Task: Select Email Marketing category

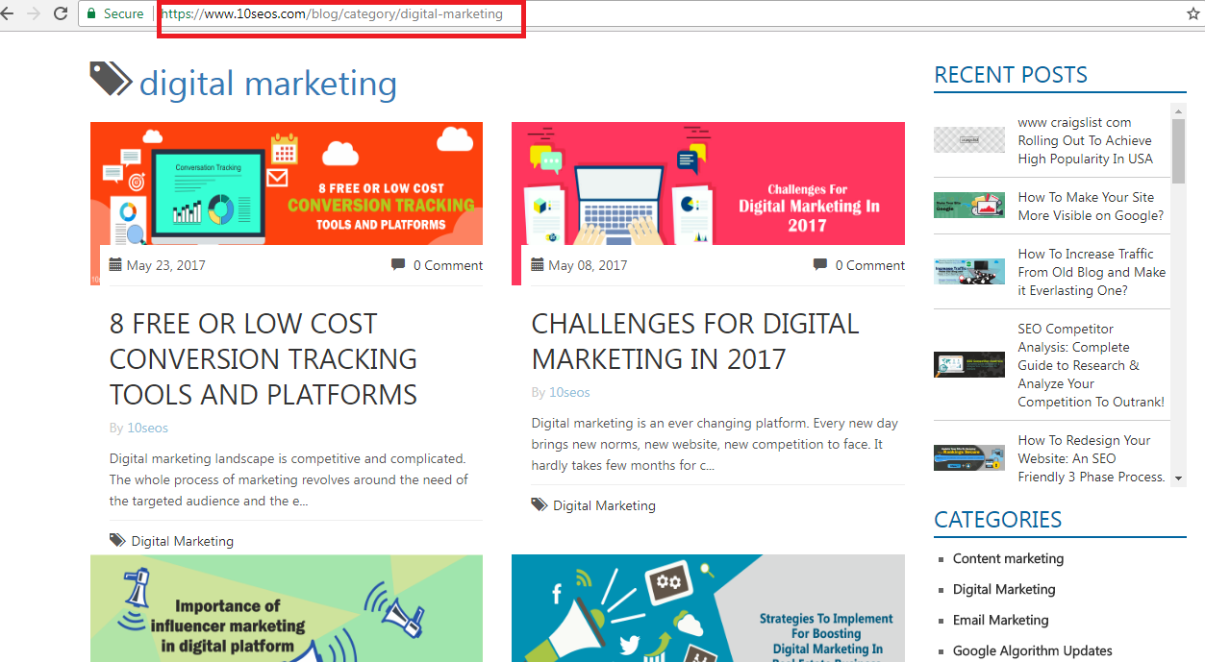Action: click(x=1000, y=620)
